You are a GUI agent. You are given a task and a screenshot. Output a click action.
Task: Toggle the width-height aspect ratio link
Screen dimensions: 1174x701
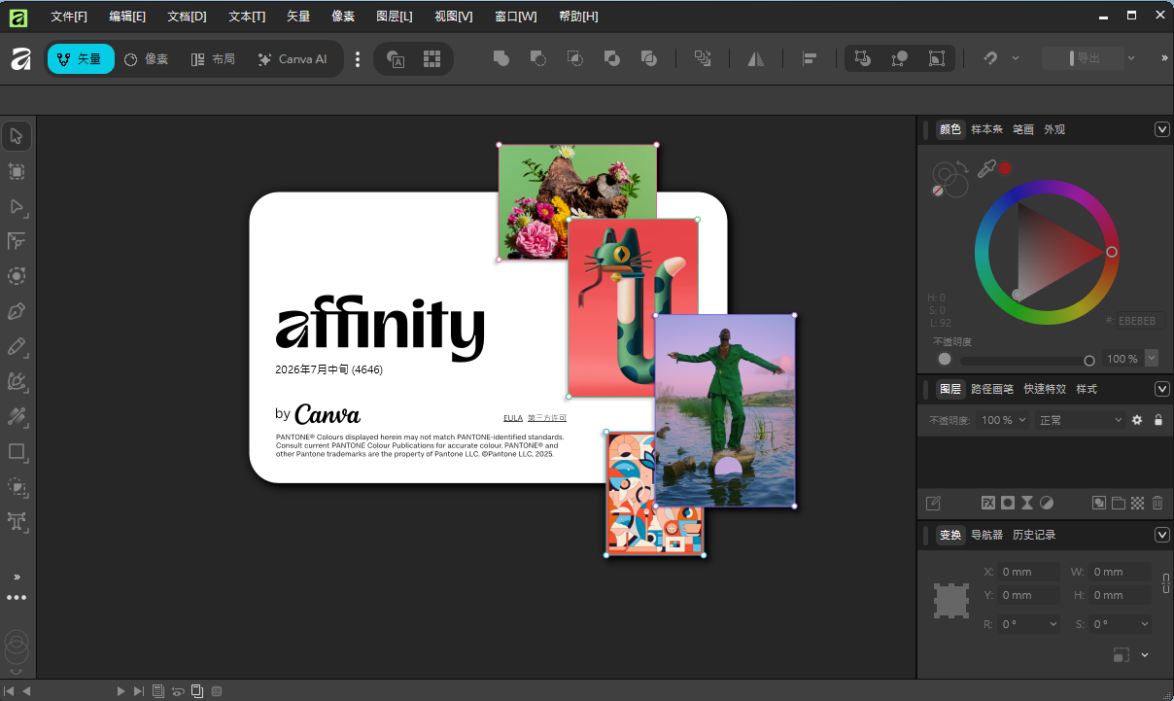(1165, 583)
